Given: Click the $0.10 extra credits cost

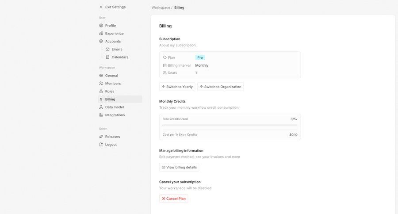Looking at the screenshot, I should click(294, 135).
